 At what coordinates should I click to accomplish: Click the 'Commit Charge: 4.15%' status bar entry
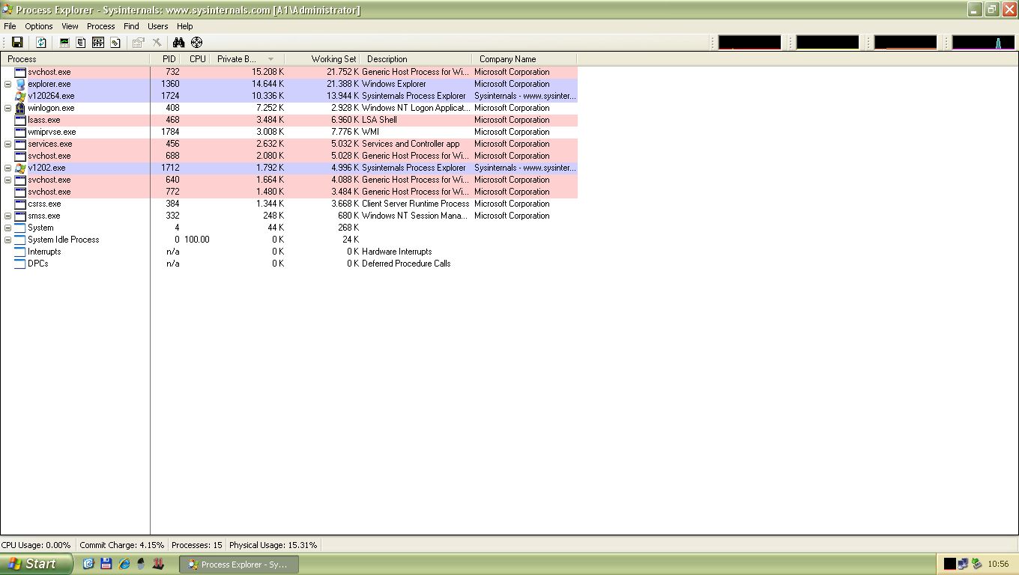[x=122, y=545]
